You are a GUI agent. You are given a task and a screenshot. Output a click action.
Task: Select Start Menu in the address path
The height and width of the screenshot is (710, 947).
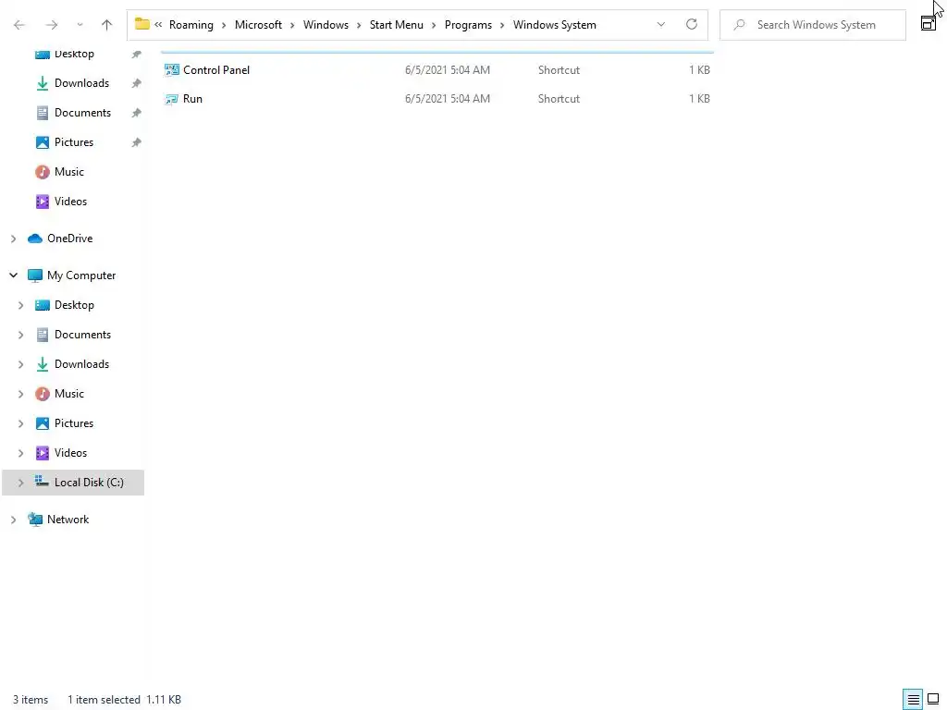[x=396, y=25]
